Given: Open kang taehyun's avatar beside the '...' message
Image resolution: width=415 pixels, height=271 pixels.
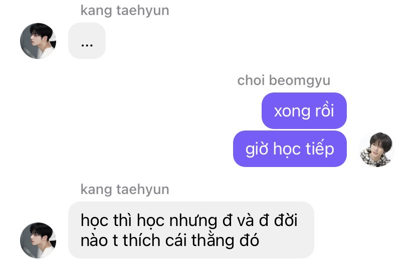Looking at the screenshot, I should point(38,40).
